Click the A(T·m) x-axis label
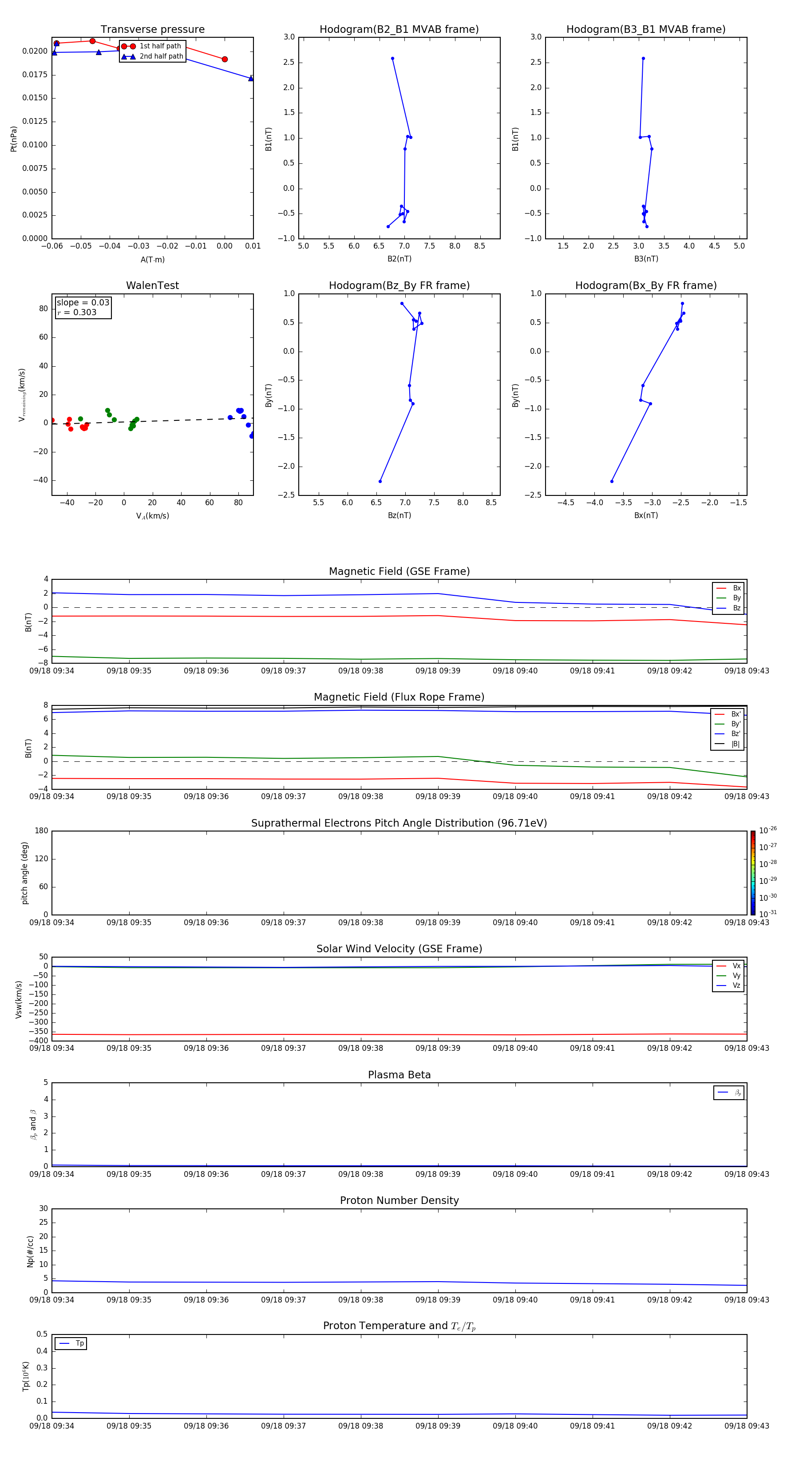Screen dimensions: 799x1465 tap(152, 259)
